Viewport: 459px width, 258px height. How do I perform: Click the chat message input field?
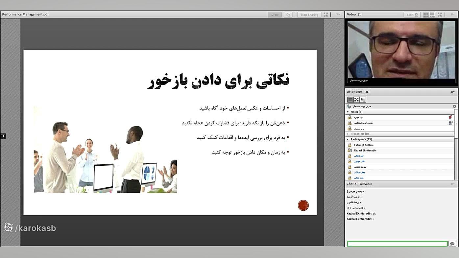(x=397, y=244)
